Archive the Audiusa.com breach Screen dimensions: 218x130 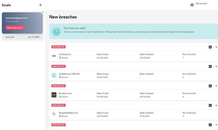pyautogui.click(x=210, y=47)
